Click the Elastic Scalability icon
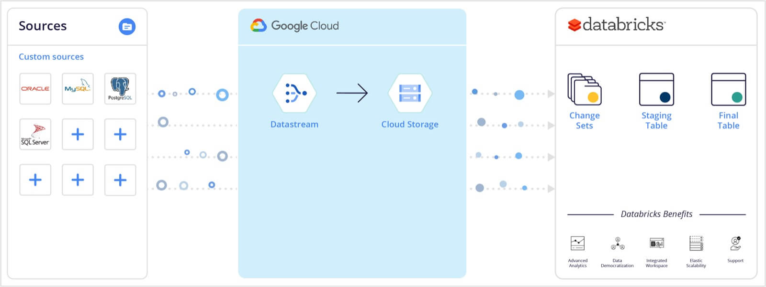 [x=696, y=243]
